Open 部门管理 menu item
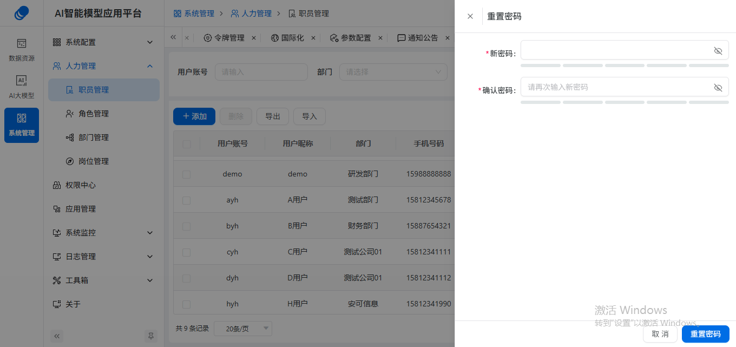This screenshot has height=347, width=736. click(x=104, y=138)
